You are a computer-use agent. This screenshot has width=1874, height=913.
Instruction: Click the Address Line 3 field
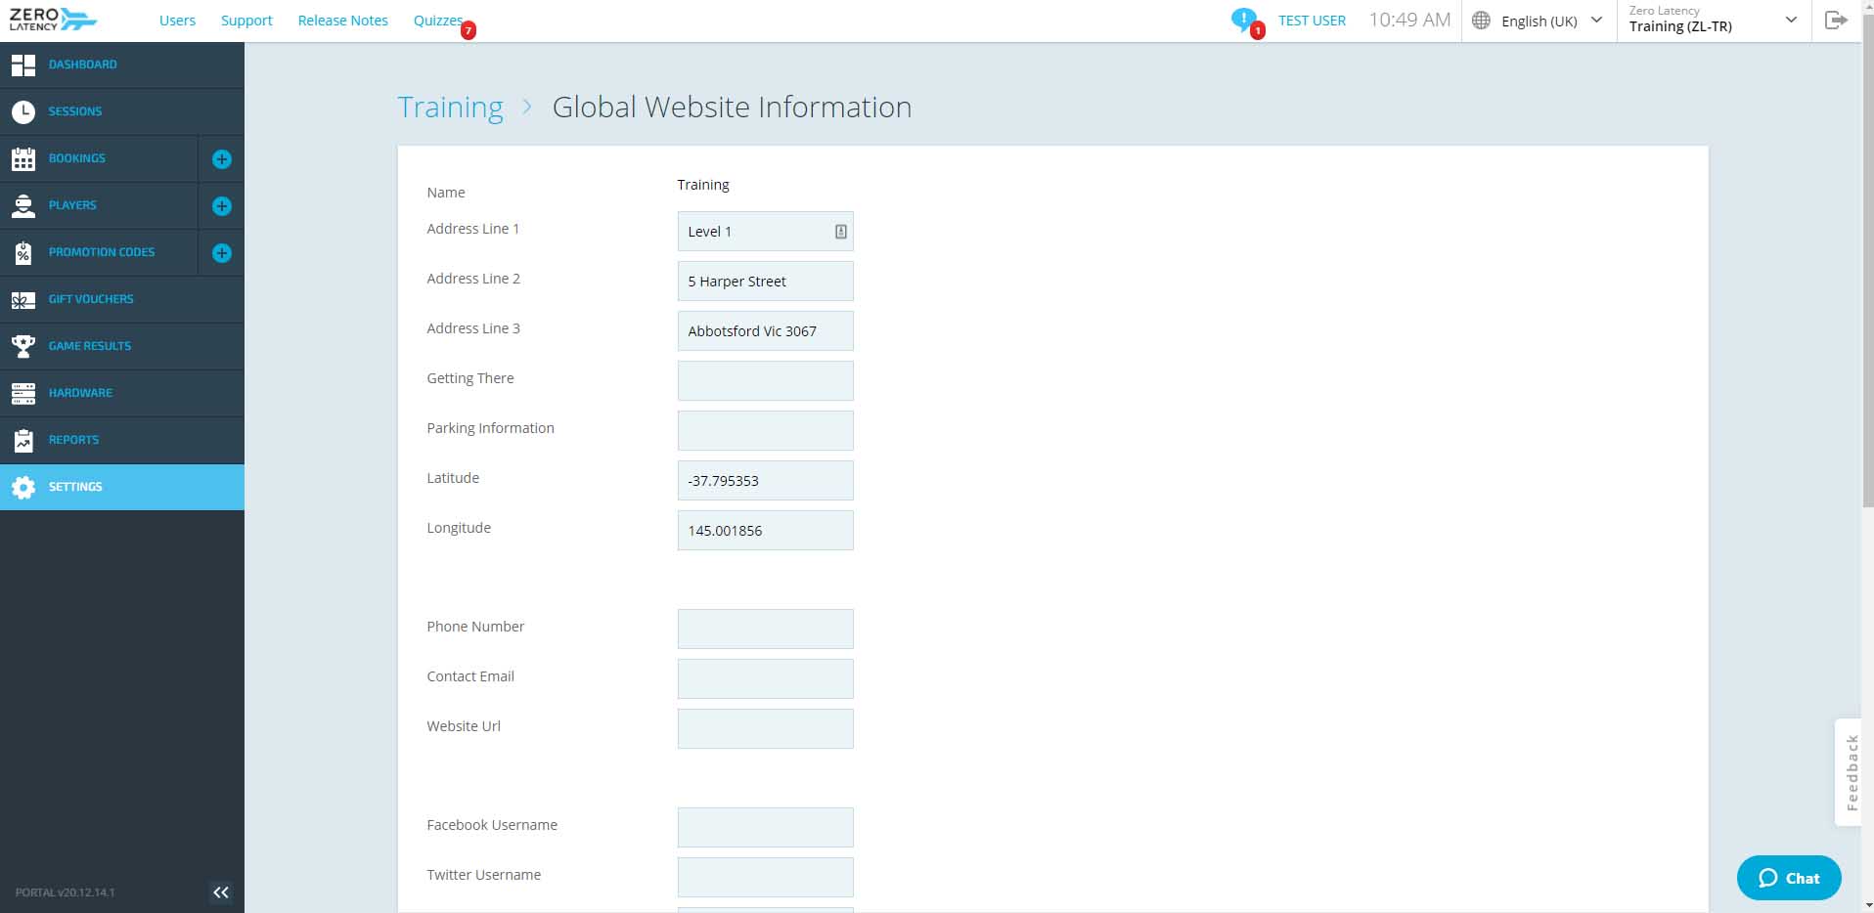[765, 331]
